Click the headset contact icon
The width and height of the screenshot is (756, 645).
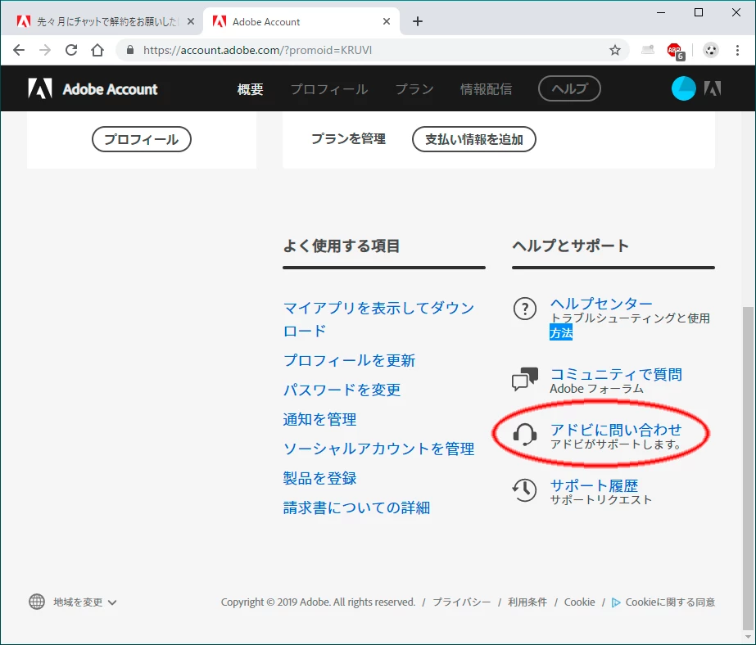pos(524,435)
